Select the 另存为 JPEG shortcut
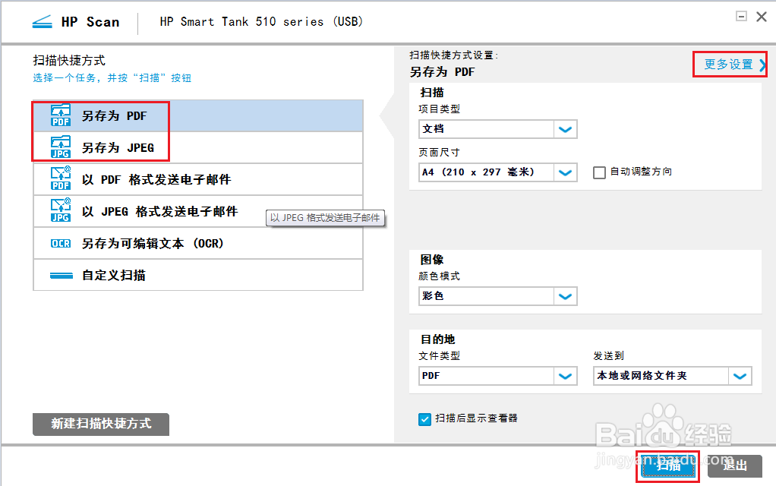The height and width of the screenshot is (486, 776). tap(198, 147)
